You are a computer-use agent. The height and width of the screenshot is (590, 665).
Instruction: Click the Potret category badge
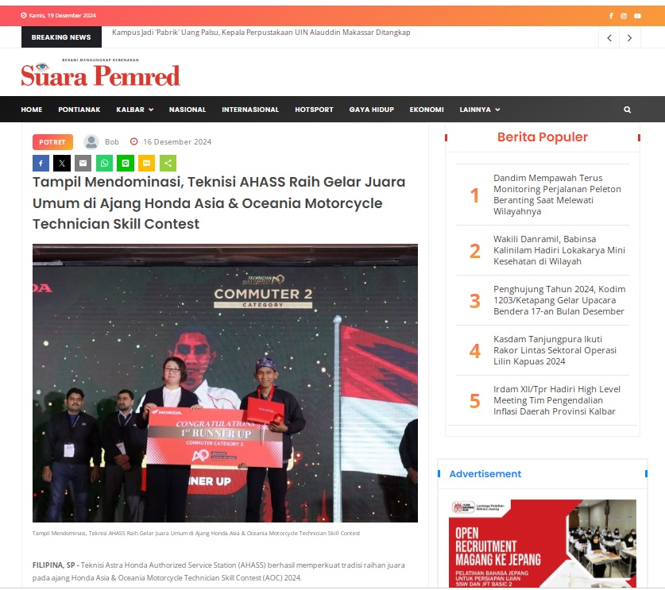click(x=52, y=142)
